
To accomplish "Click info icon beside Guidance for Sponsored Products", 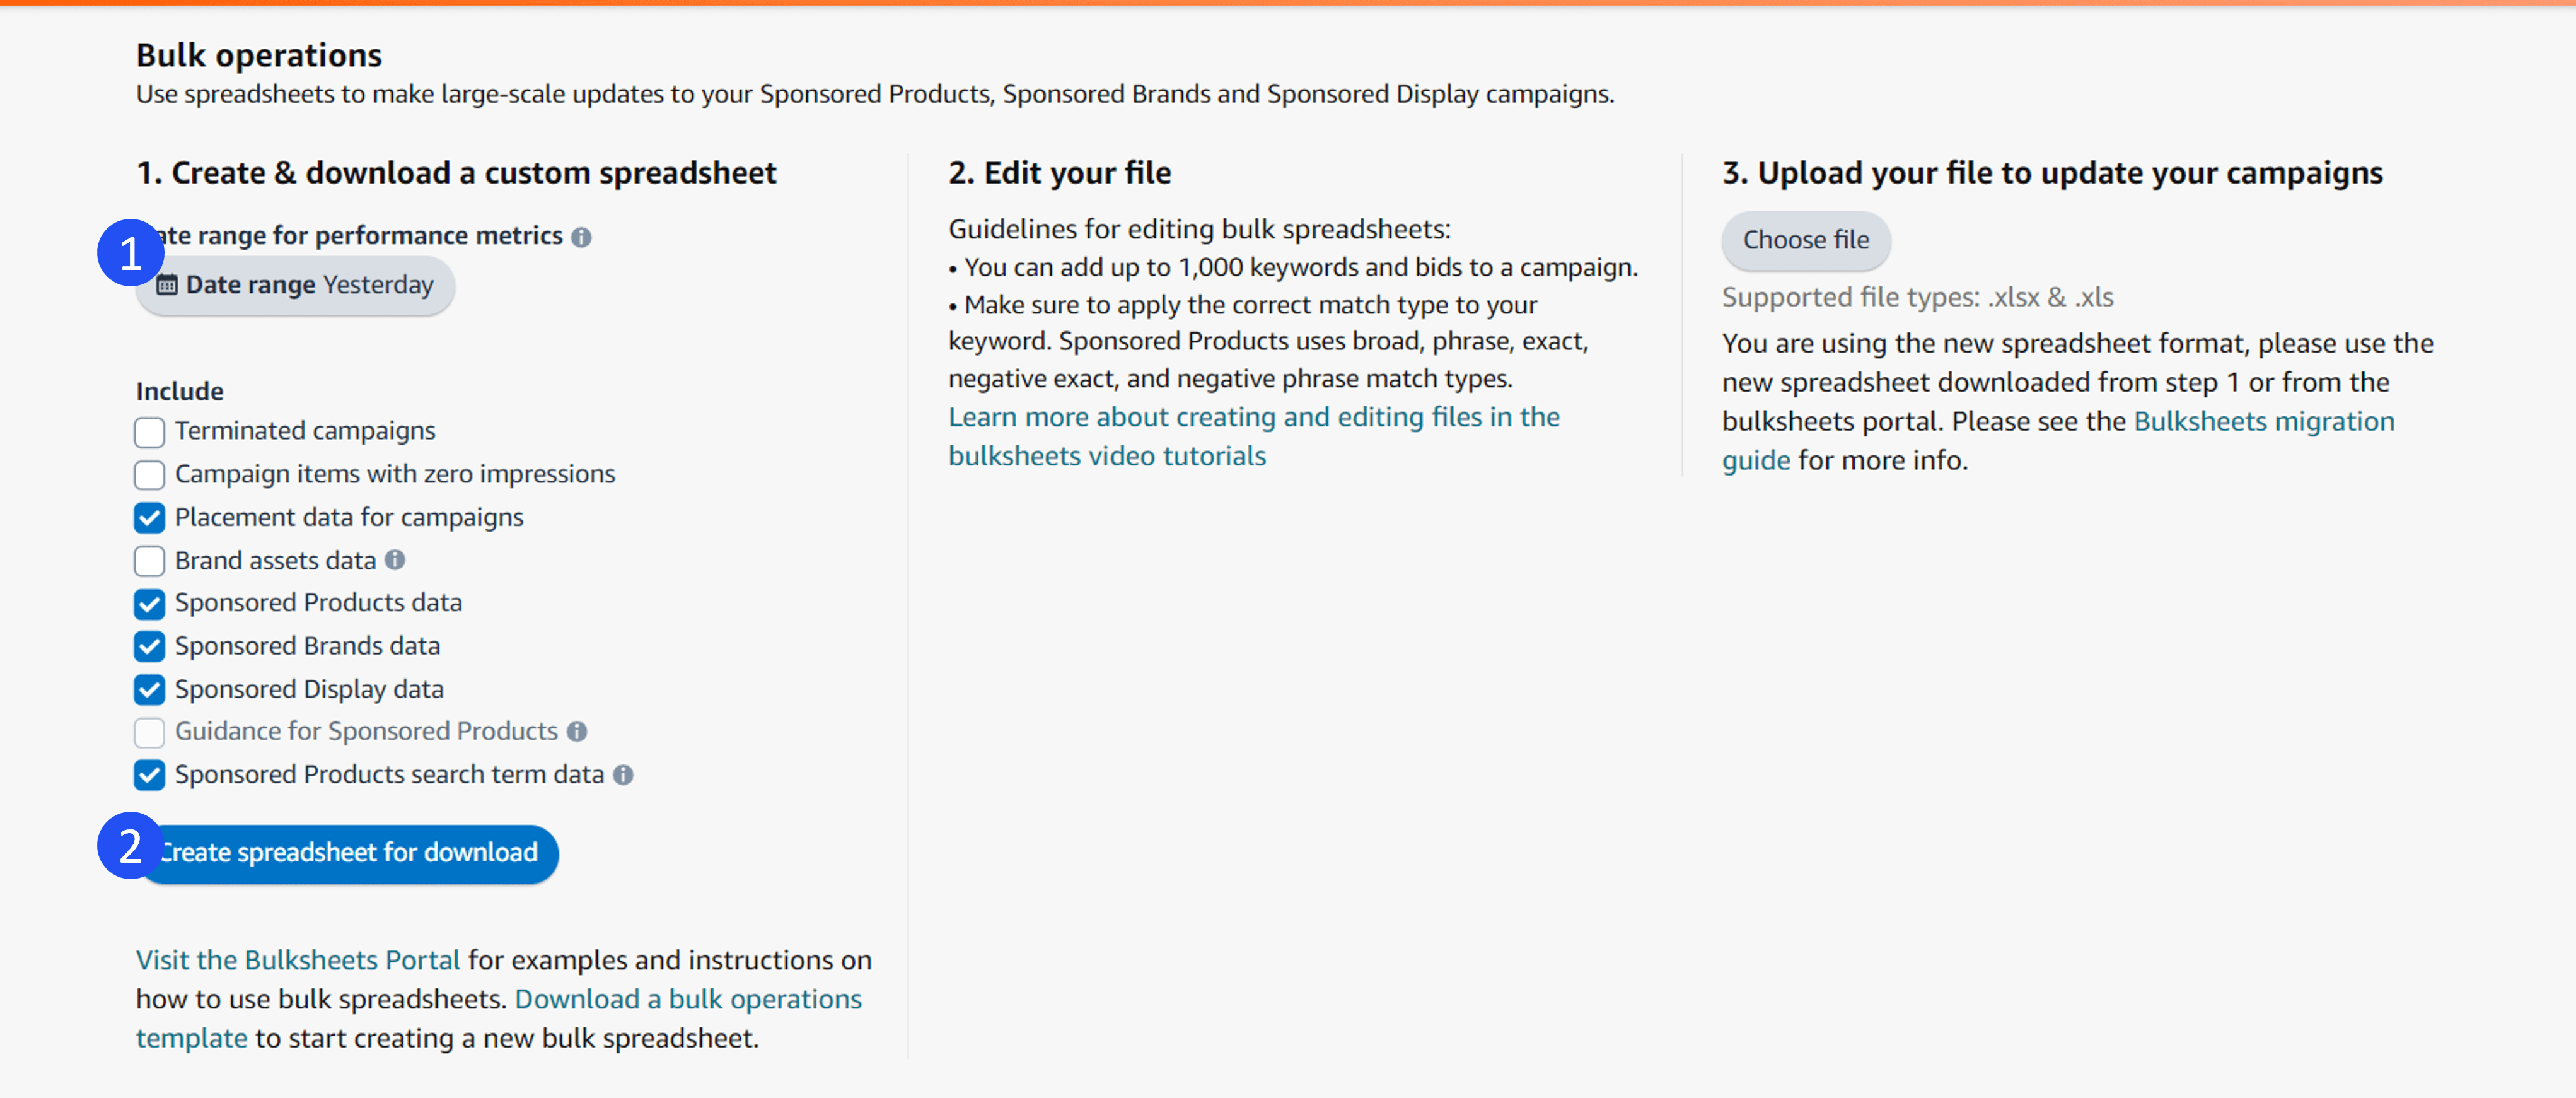I will tap(577, 732).
